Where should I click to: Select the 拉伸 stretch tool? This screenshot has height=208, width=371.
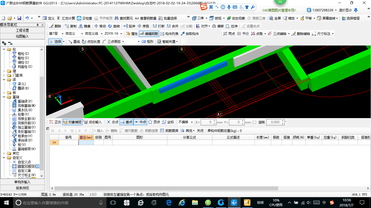click(232, 26)
